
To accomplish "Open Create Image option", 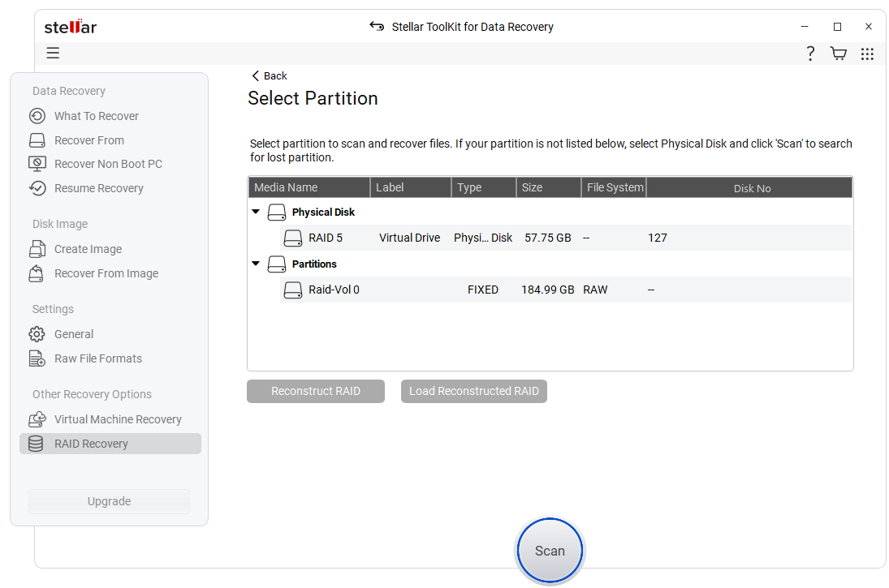I will tap(88, 249).
